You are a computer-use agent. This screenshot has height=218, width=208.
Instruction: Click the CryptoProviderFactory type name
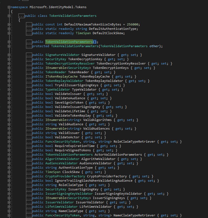pos(65,176)
